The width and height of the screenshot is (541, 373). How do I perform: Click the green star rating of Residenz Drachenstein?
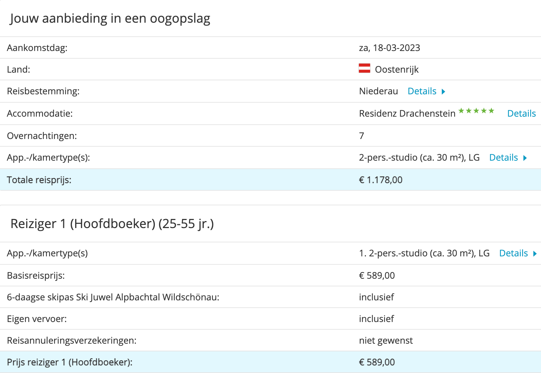(x=476, y=111)
